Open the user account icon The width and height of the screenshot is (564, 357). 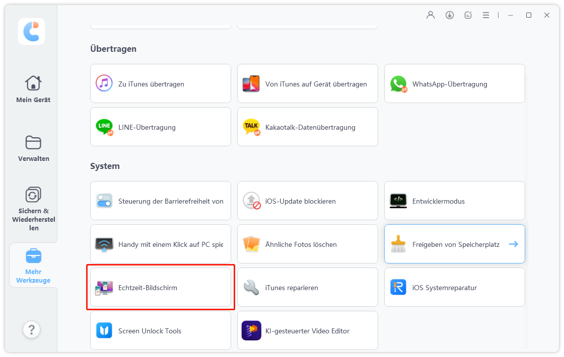pyautogui.click(x=430, y=15)
